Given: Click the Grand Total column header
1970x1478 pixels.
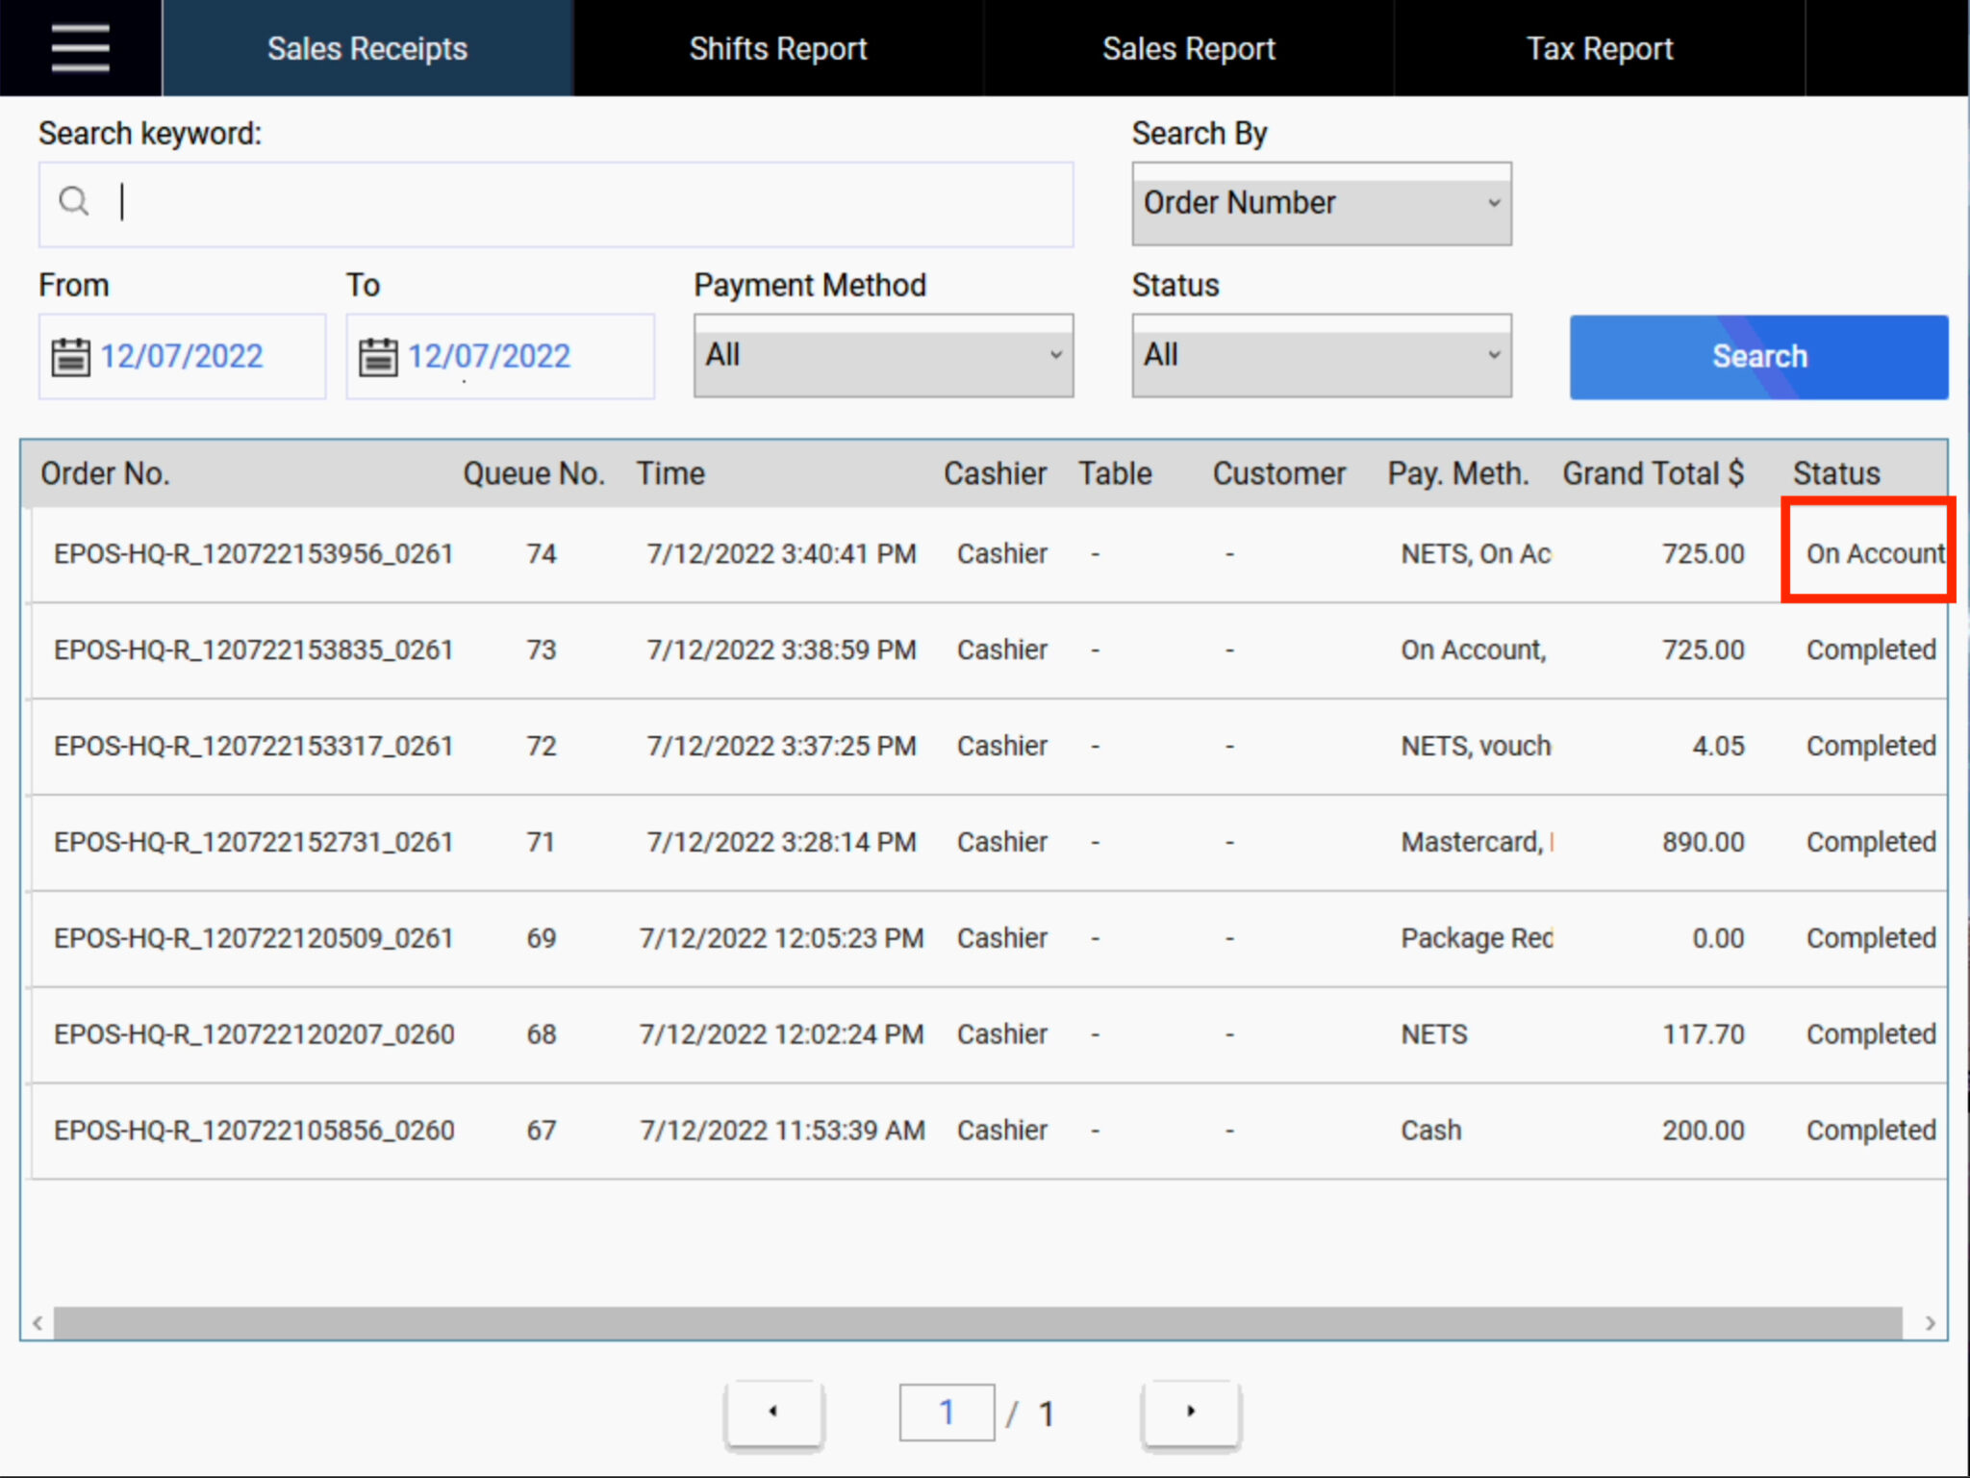Looking at the screenshot, I should (x=1654, y=473).
